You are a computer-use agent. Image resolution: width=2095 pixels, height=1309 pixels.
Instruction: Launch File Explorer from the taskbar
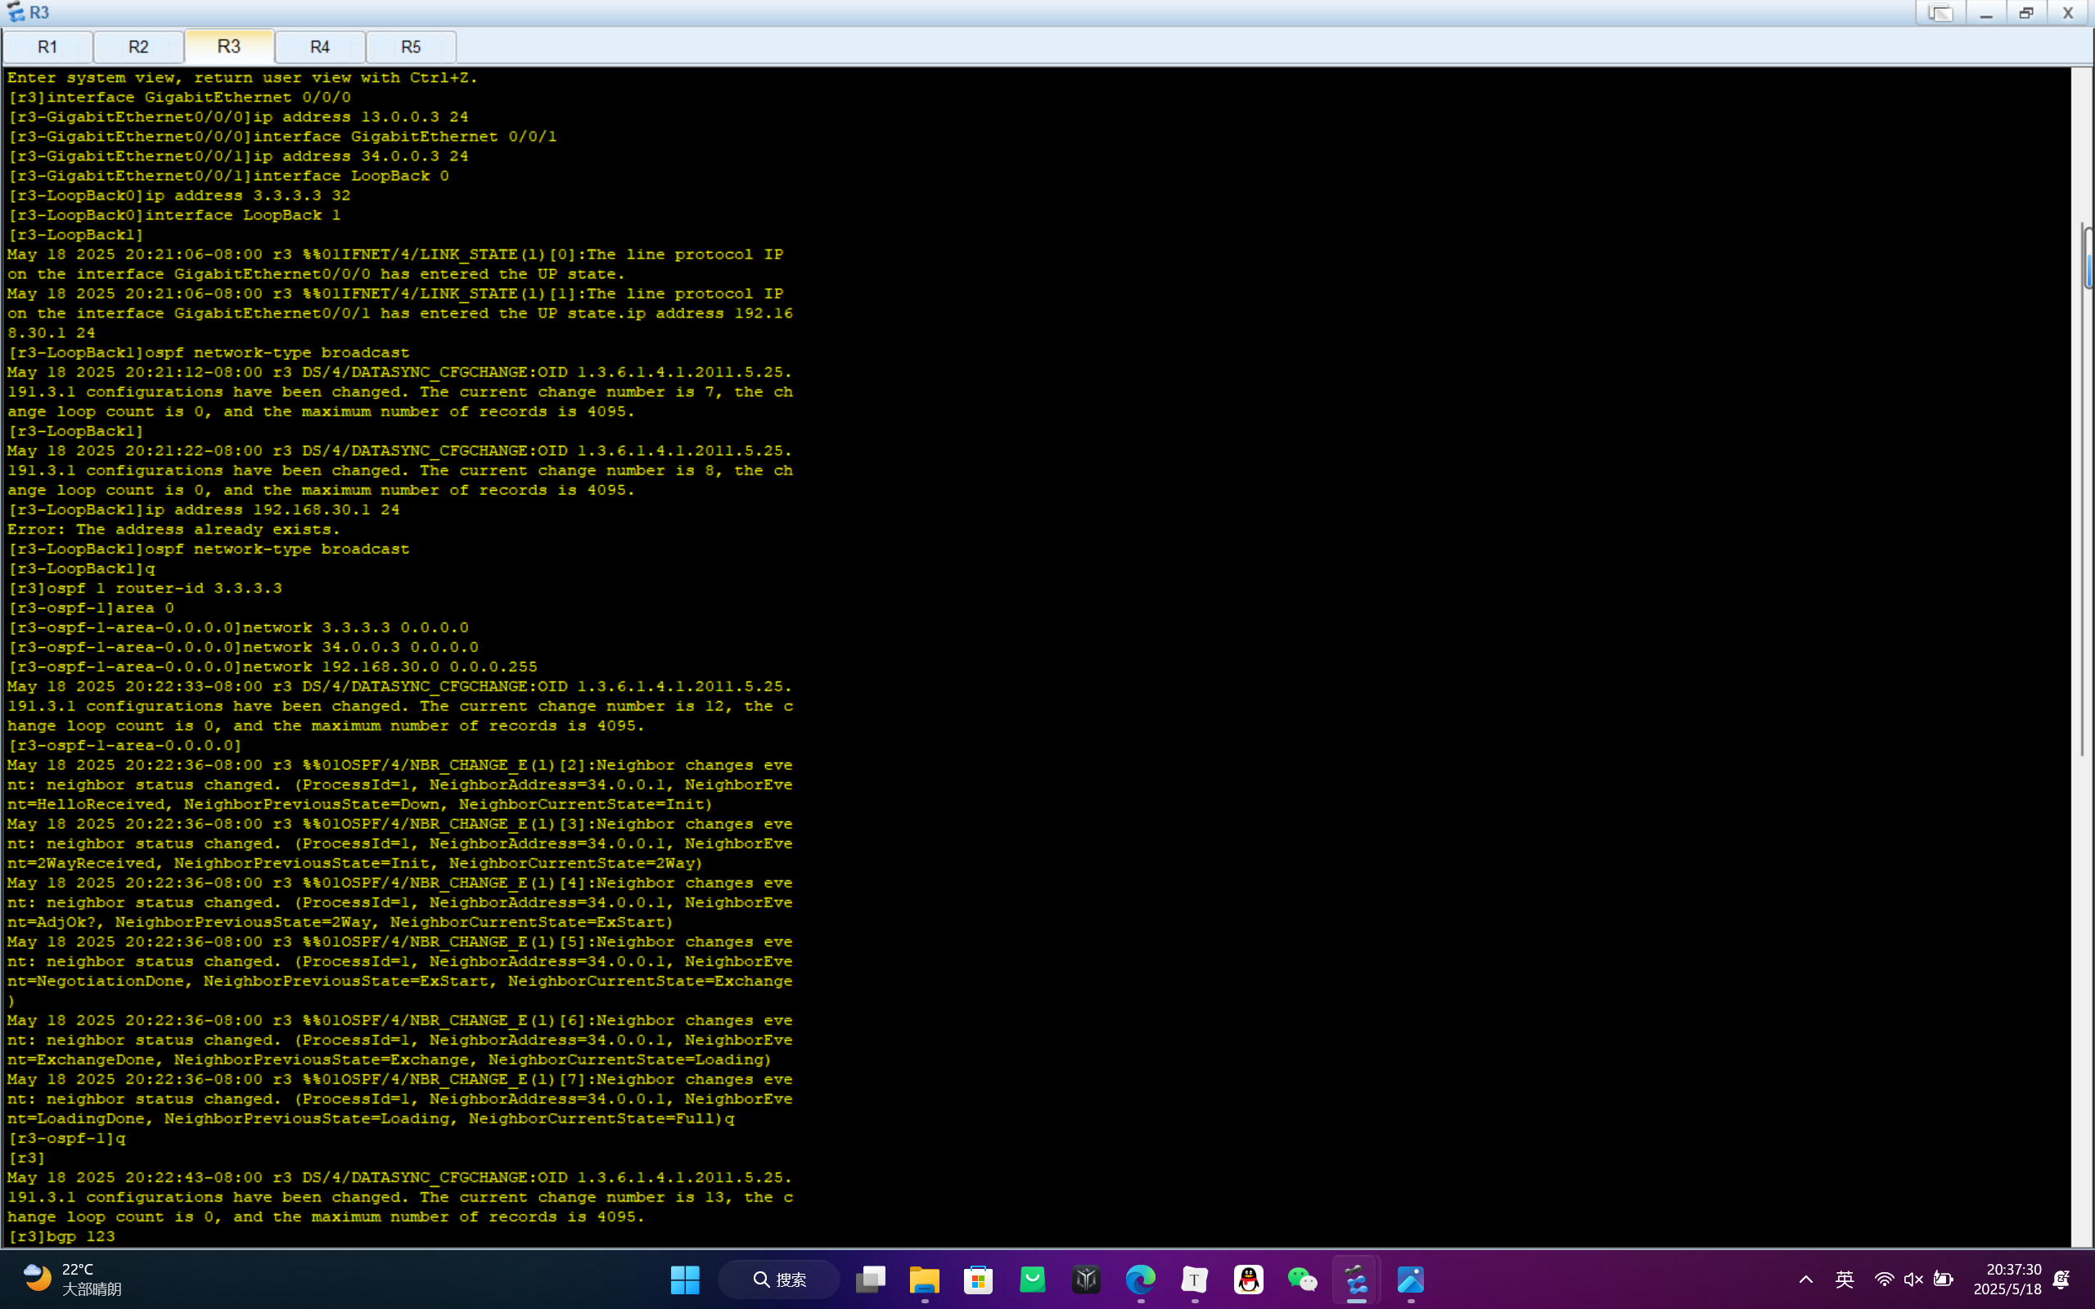[925, 1280]
